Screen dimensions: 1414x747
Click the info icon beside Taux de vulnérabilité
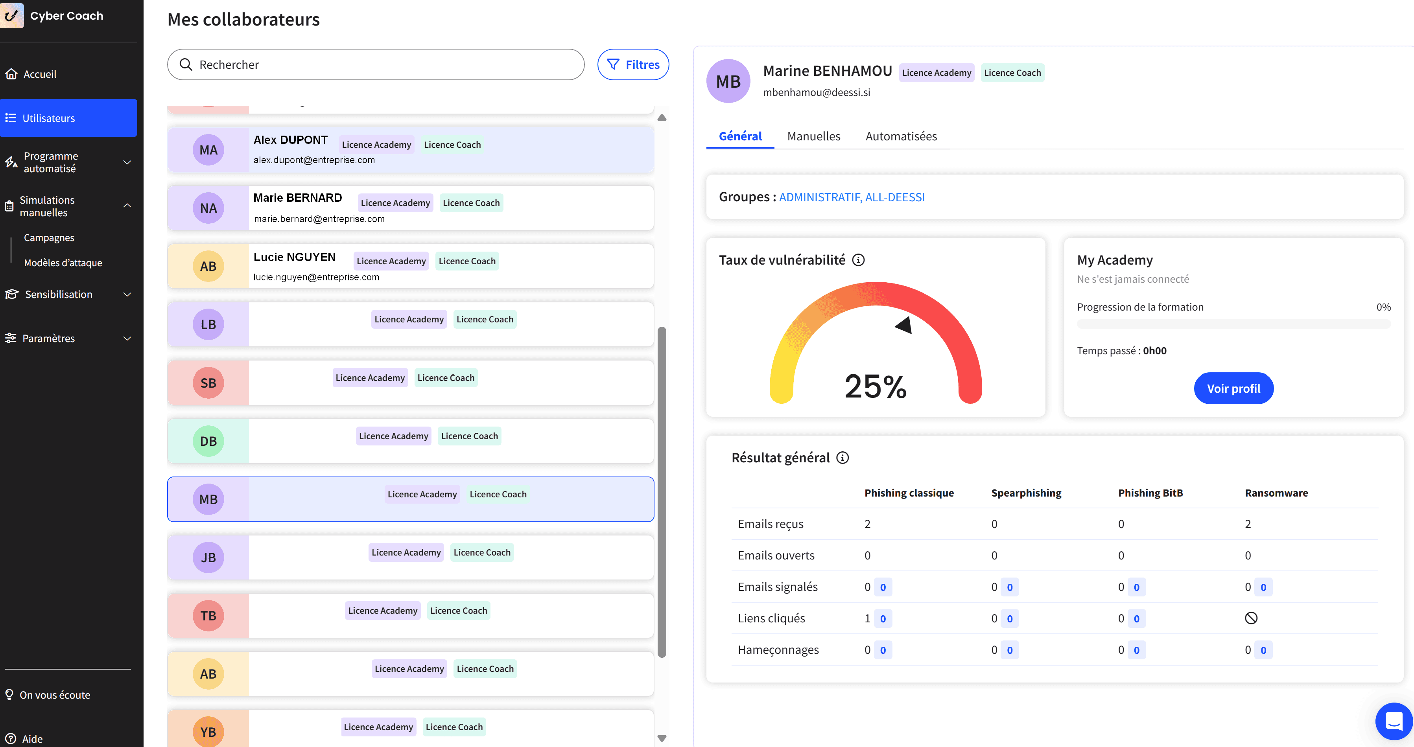tap(858, 260)
